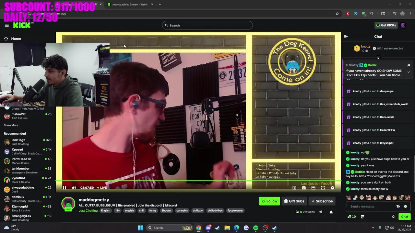Open iamTiagz recommended channel
The height and width of the screenshot is (233, 415).
28,142
